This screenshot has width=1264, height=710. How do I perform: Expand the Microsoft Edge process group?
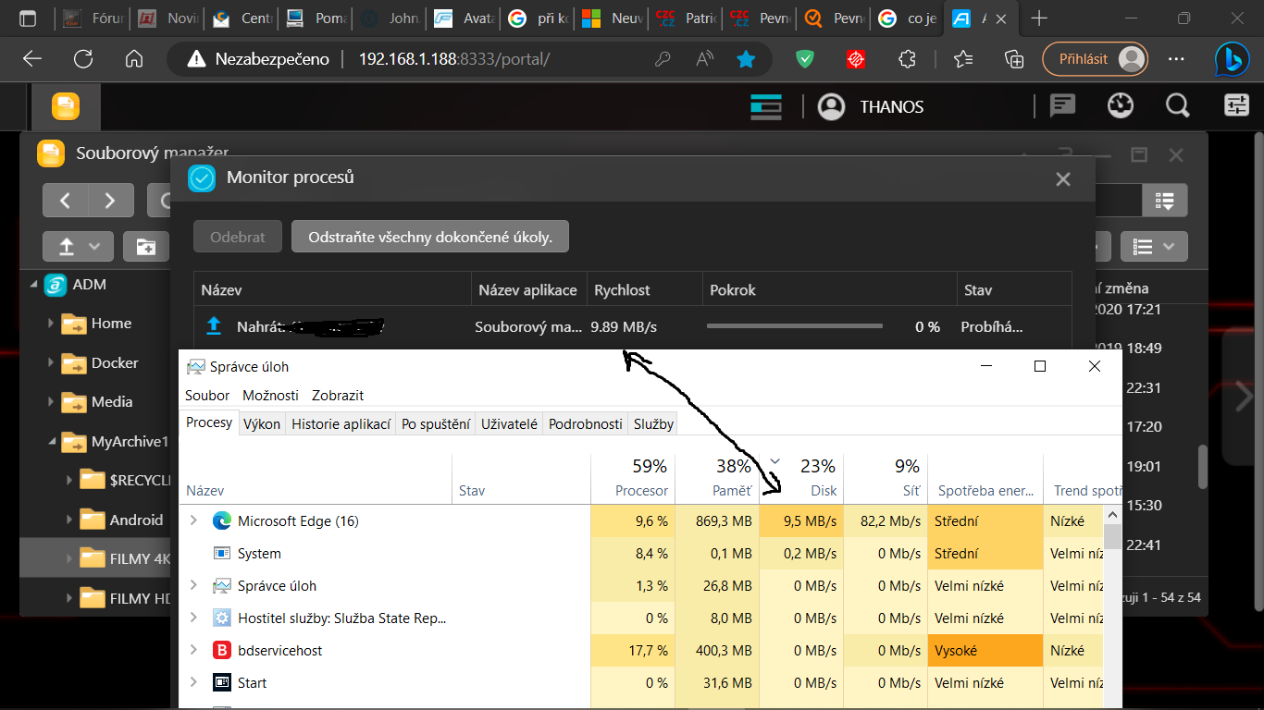(x=193, y=521)
